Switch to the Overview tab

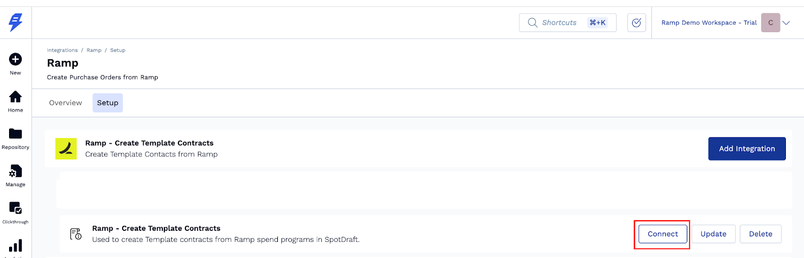pyautogui.click(x=65, y=103)
